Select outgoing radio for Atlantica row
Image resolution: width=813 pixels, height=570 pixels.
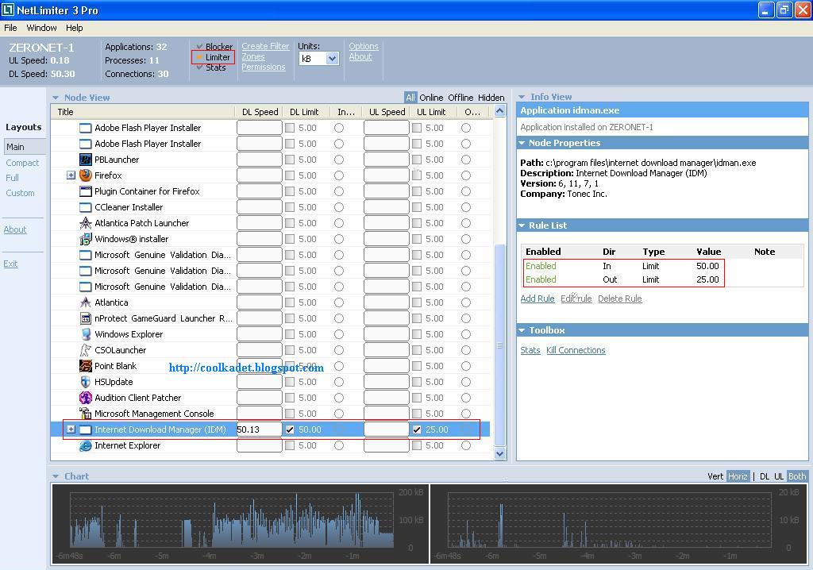pos(466,302)
